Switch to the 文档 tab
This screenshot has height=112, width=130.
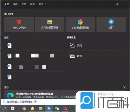(x=24, y=4)
